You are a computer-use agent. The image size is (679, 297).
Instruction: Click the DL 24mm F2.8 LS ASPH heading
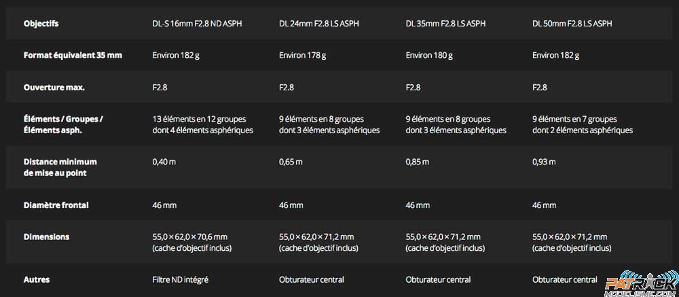tap(318, 23)
